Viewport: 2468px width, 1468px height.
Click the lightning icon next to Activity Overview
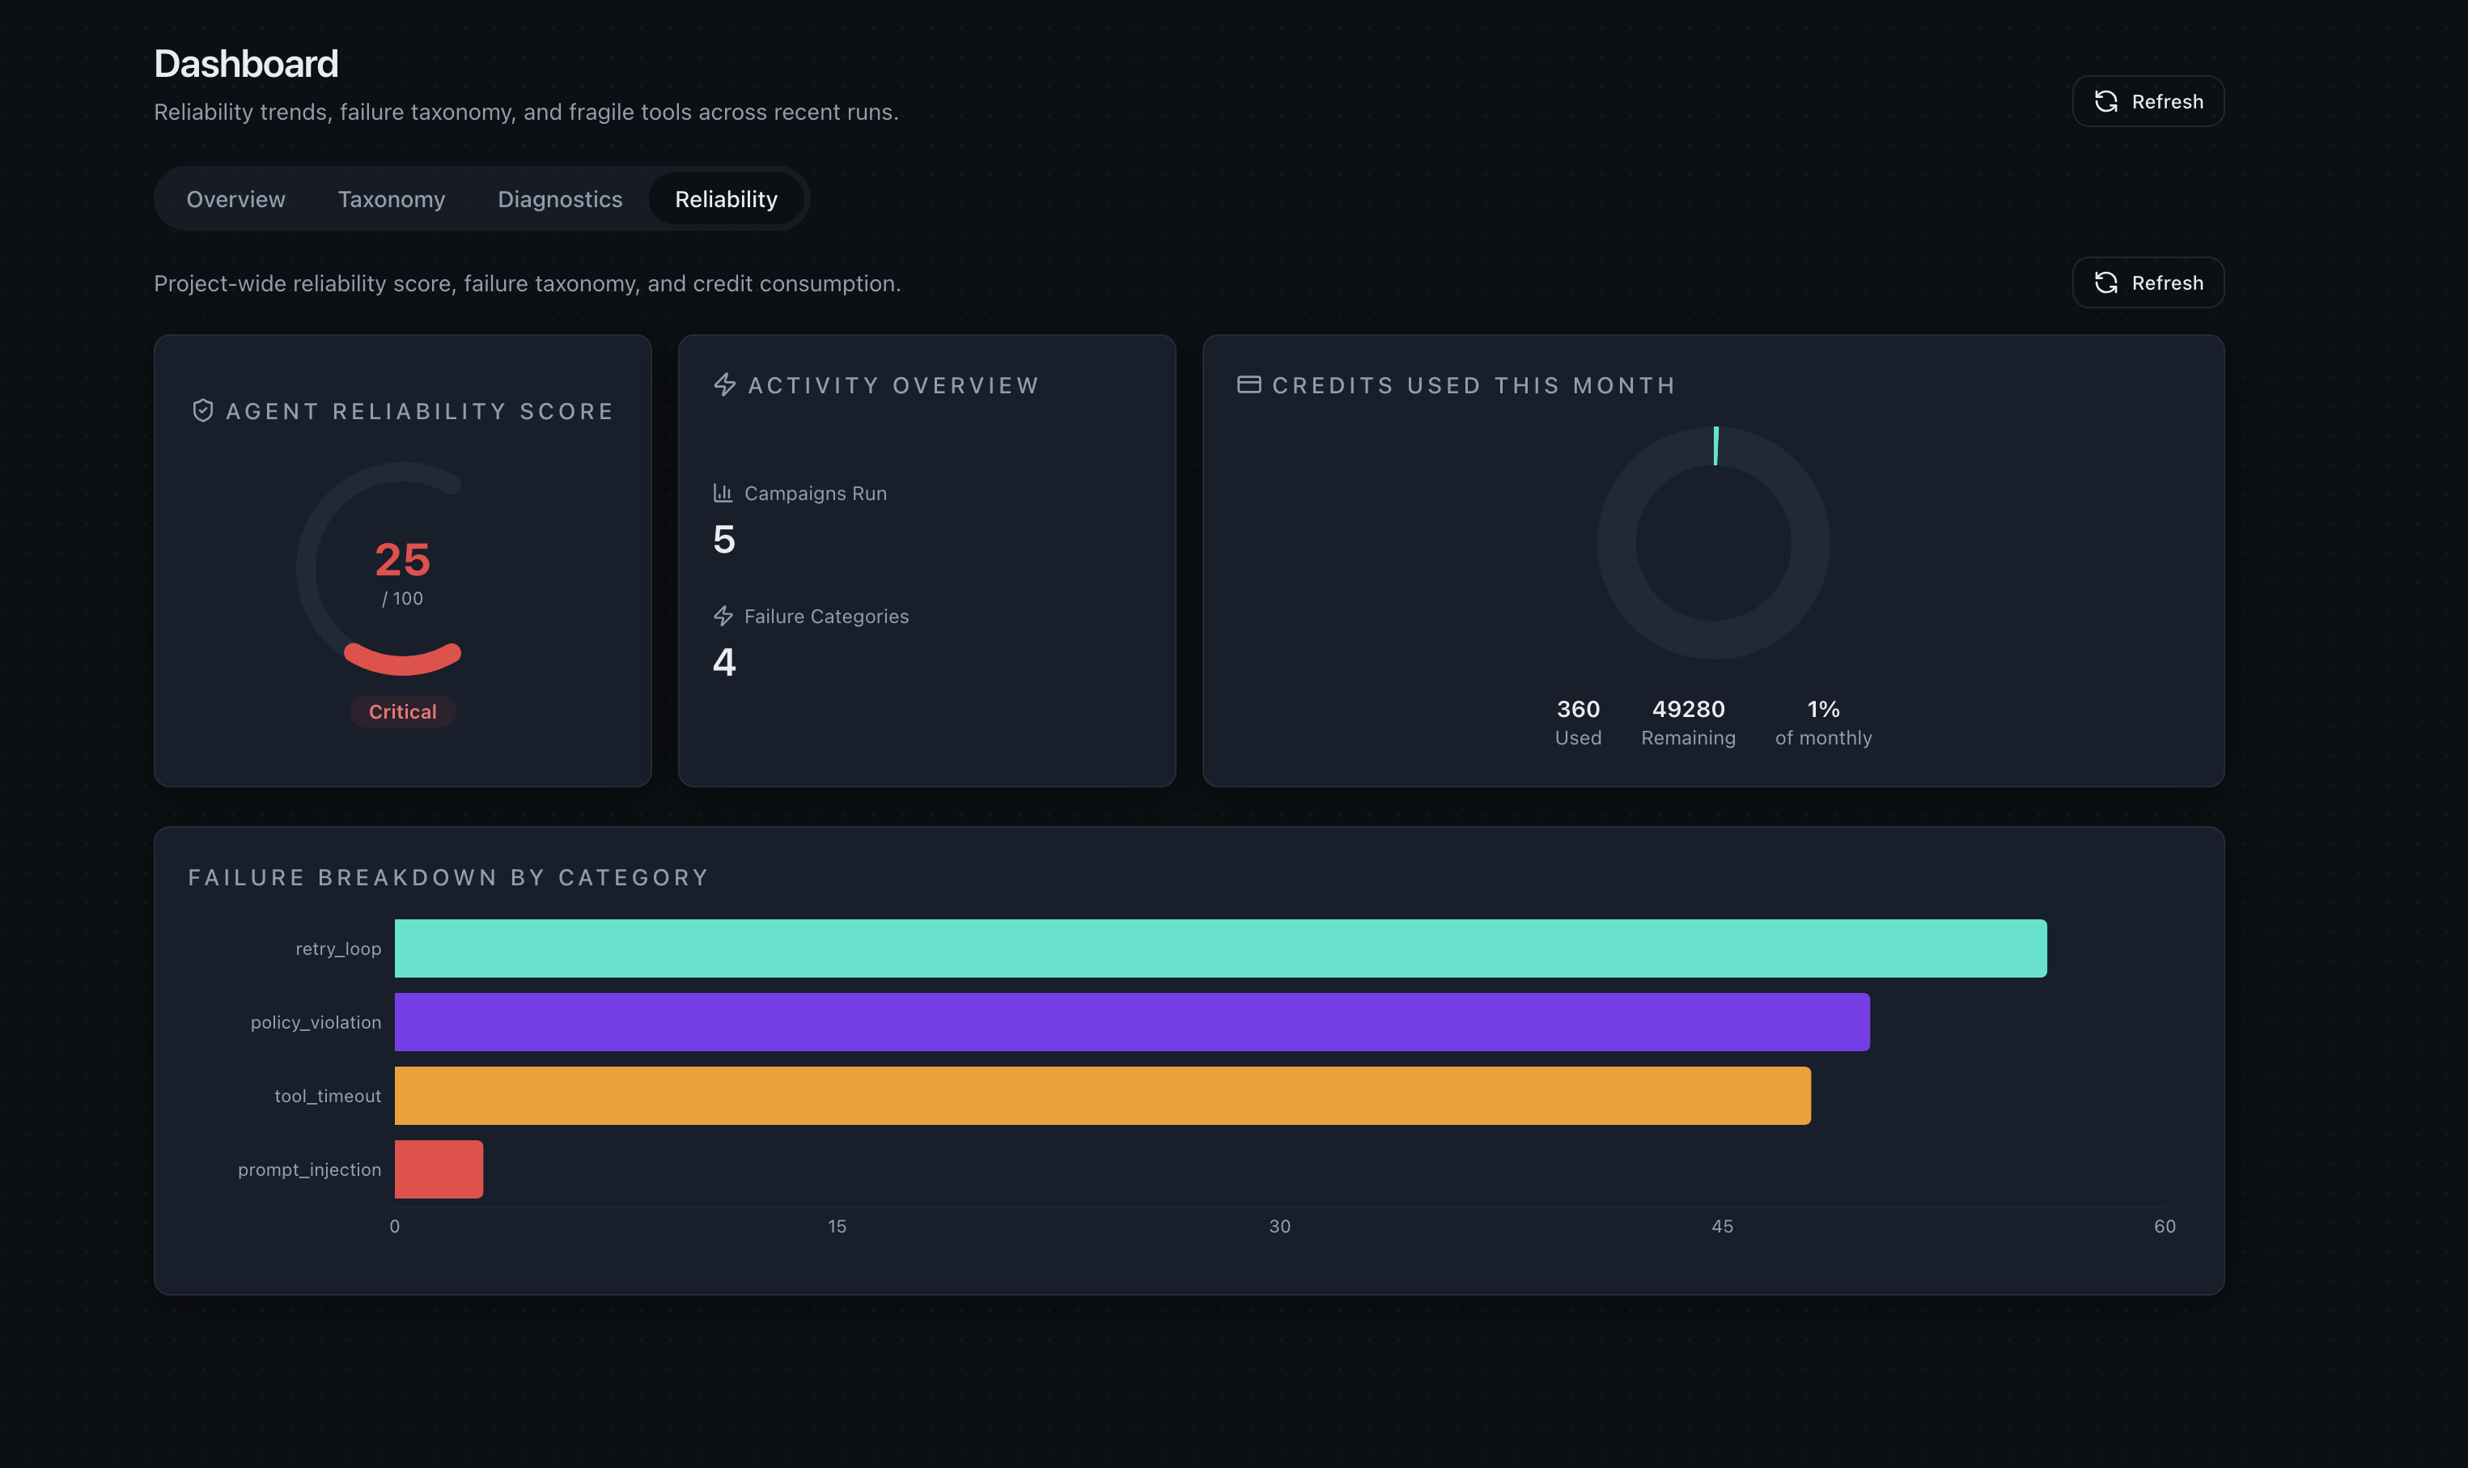[725, 385]
